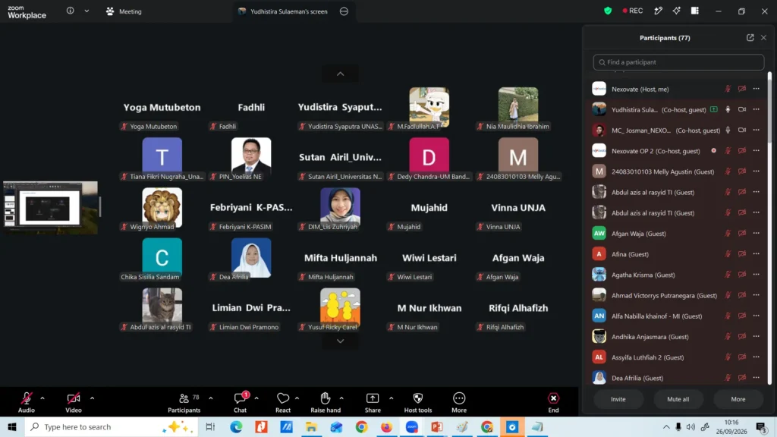Viewport: 777px width, 437px height.
Task: Launch PowerPoint from the taskbar
Action: point(436,426)
